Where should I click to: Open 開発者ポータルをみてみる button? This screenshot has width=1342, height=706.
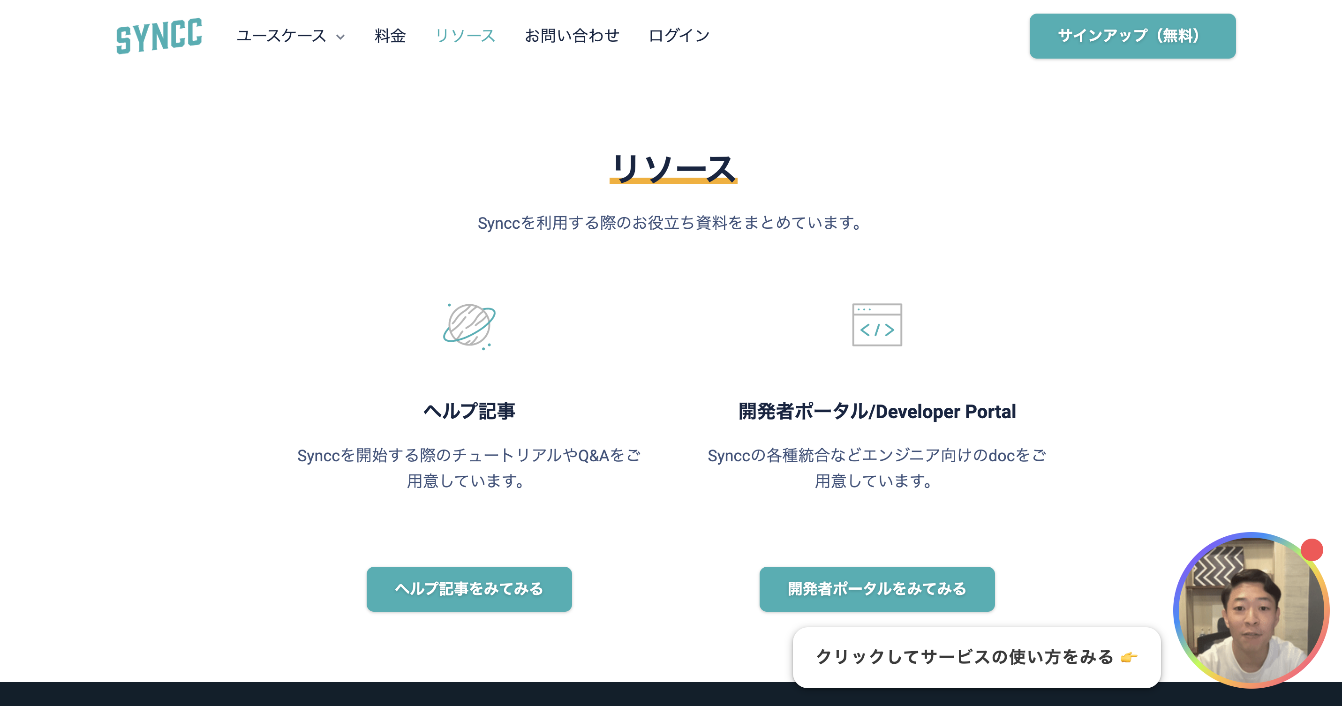pyautogui.click(x=877, y=589)
